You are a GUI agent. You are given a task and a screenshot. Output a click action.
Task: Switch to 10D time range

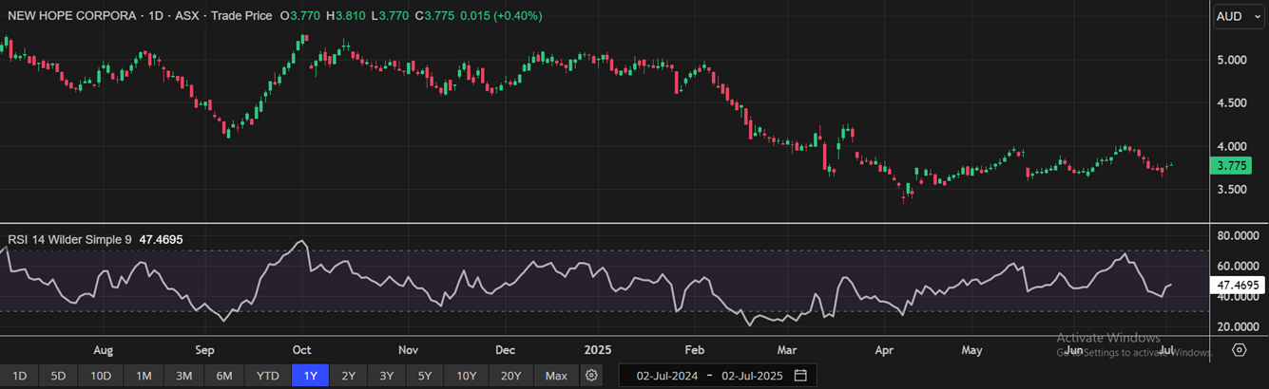point(101,376)
